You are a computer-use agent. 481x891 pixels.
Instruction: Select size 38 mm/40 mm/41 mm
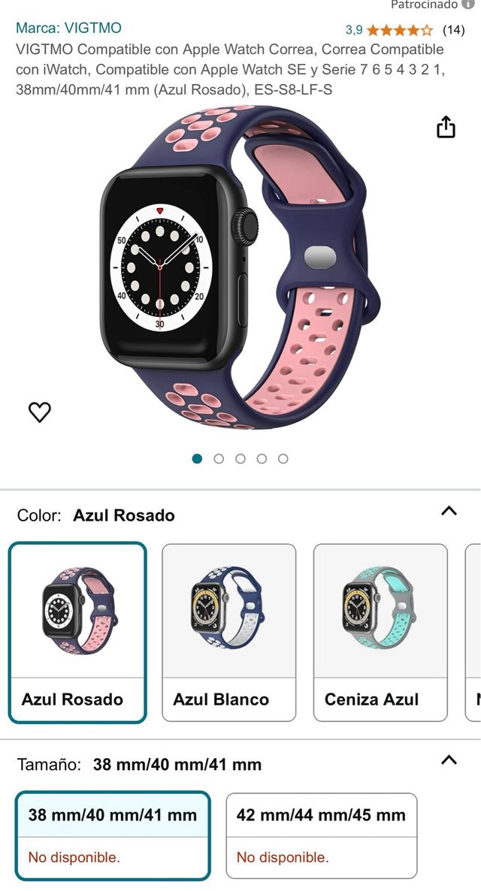pyautogui.click(x=113, y=835)
